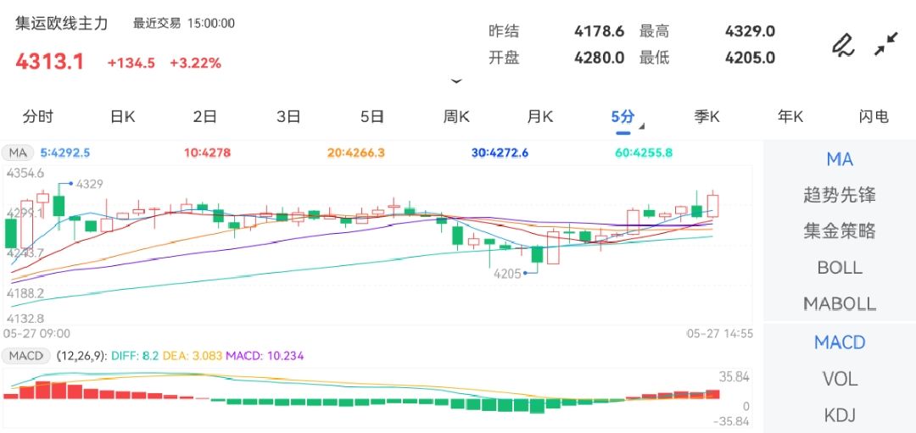Click the 4205 low marker on chart

pyautogui.click(x=507, y=273)
